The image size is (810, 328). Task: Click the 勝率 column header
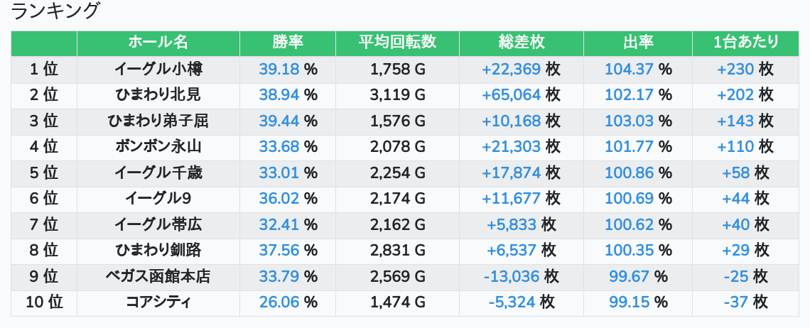(x=288, y=43)
